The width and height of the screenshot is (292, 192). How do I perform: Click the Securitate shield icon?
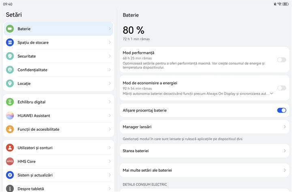click(x=10, y=56)
